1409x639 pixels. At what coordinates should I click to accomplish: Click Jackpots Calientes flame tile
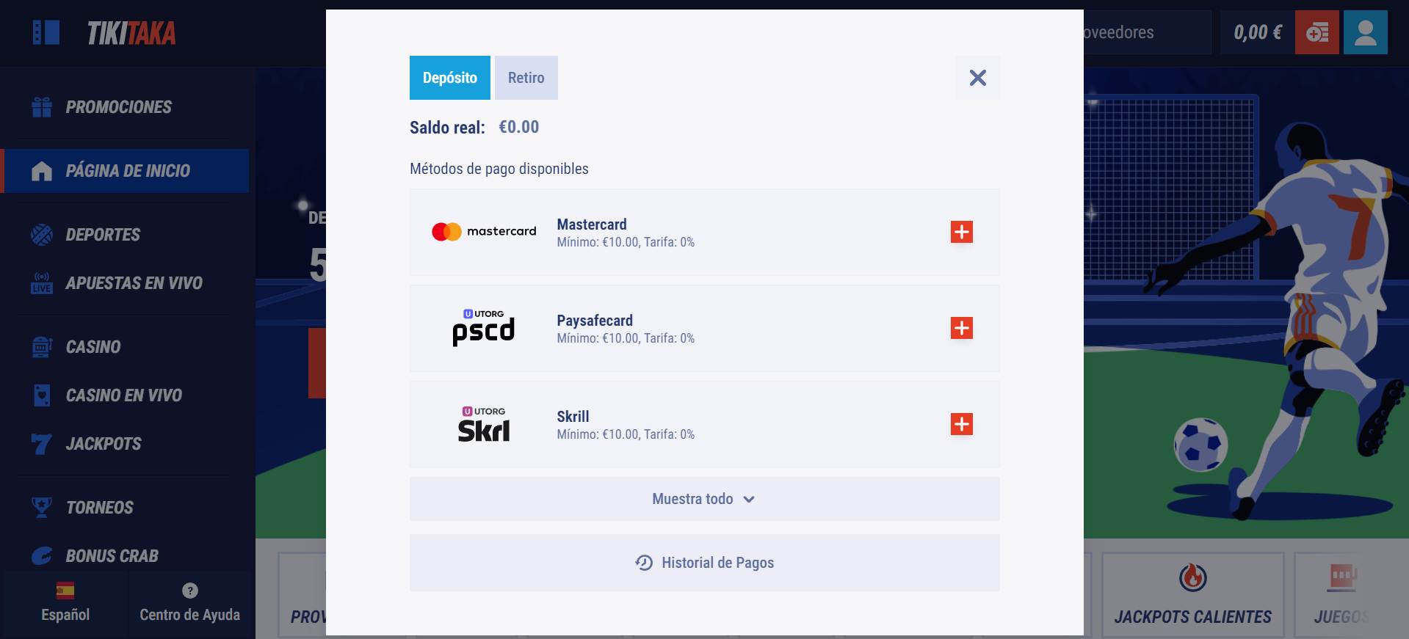[x=1192, y=594]
